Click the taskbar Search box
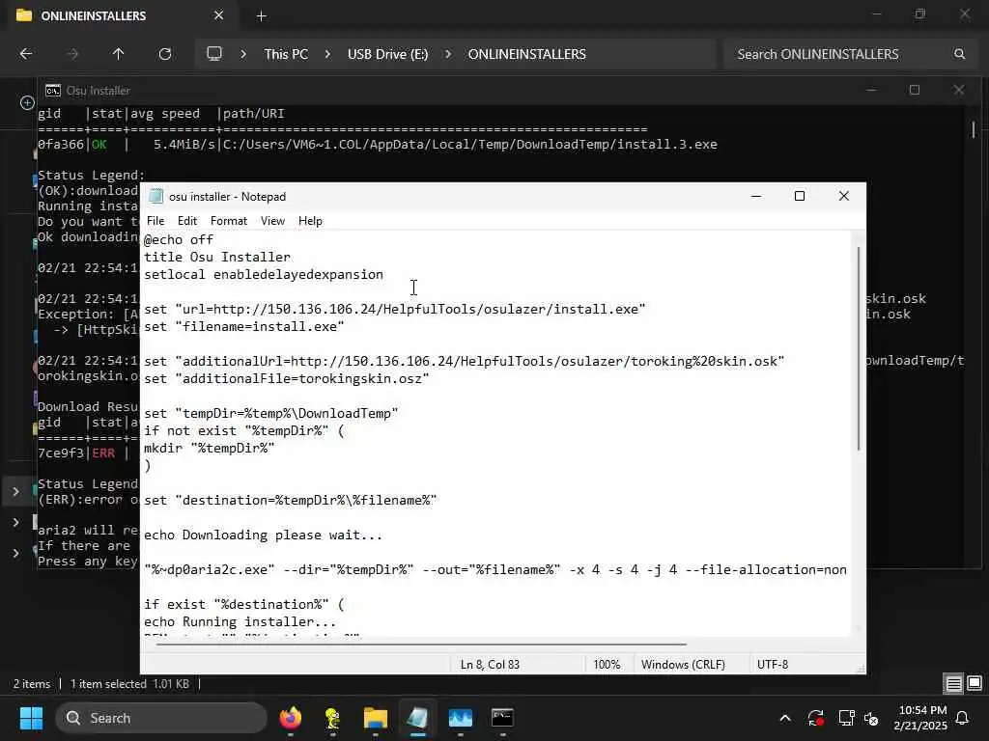989x741 pixels. click(x=161, y=718)
